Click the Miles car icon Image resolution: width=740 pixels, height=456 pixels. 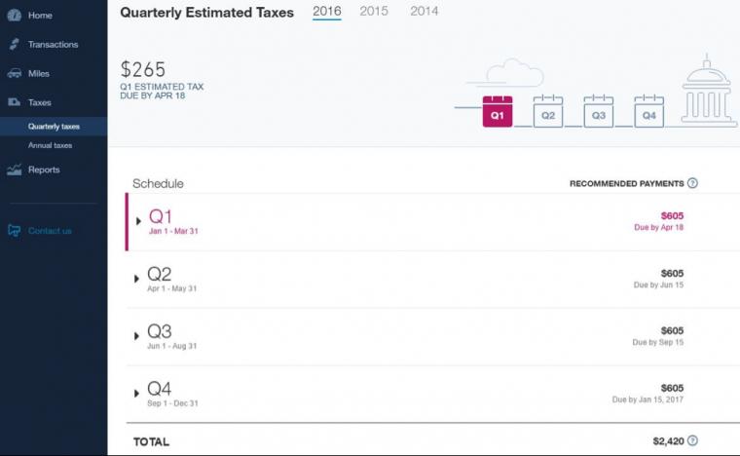click(x=15, y=73)
